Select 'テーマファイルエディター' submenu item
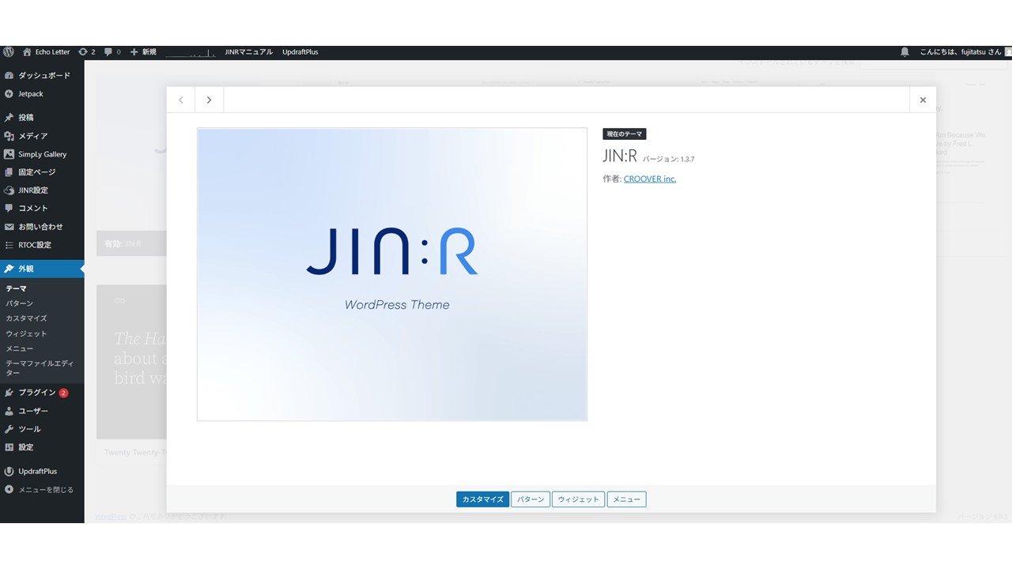The width and height of the screenshot is (1012, 569). [x=40, y=368]
